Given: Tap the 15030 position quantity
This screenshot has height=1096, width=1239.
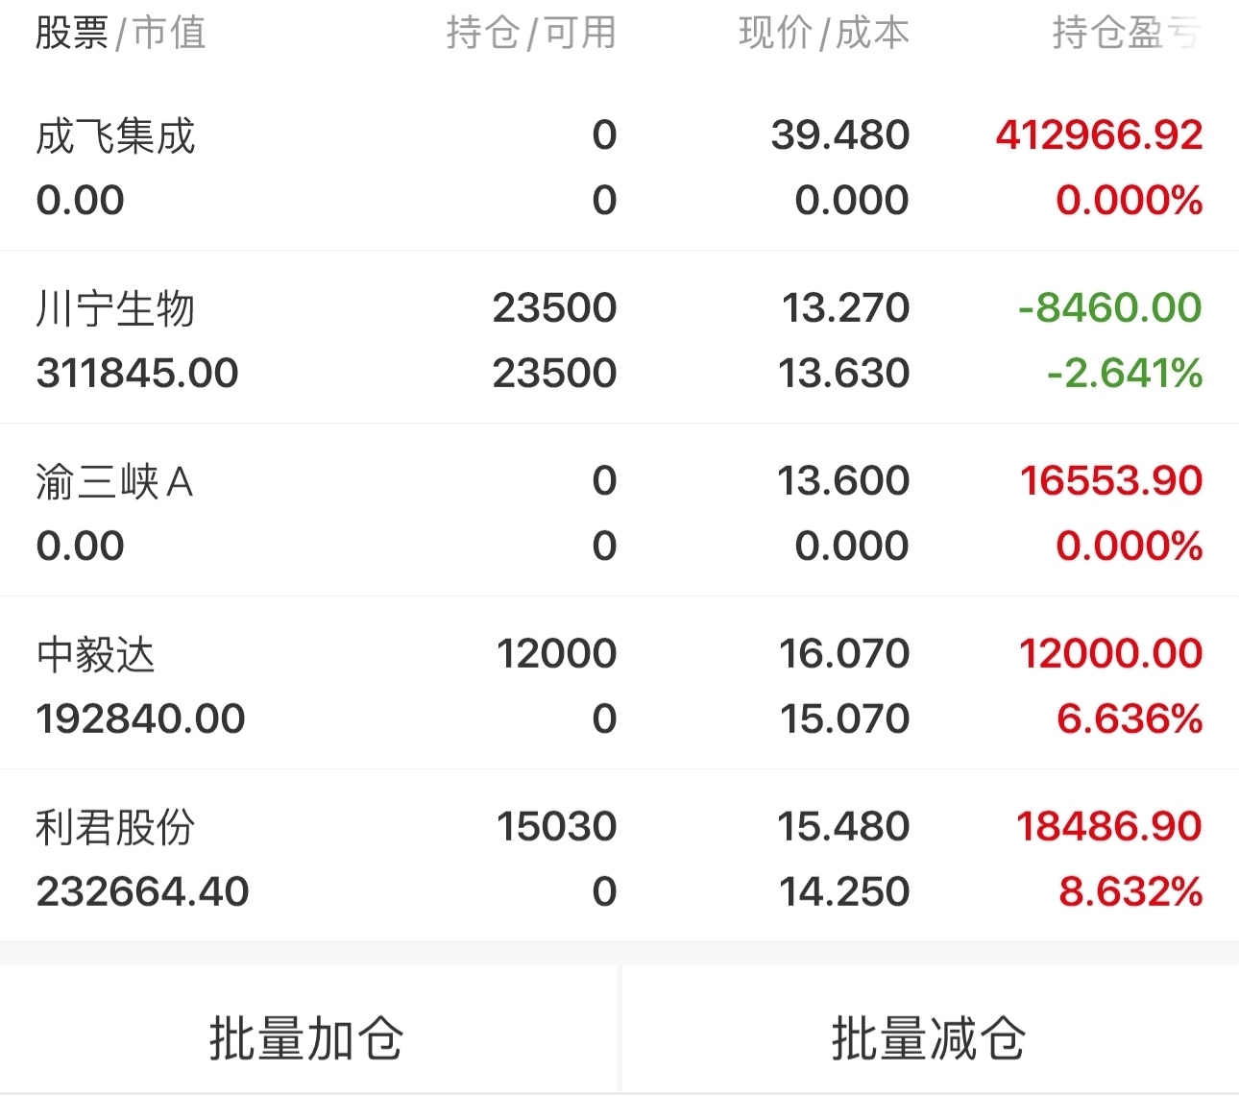Looking at the screenshot, I should (556, 827).
